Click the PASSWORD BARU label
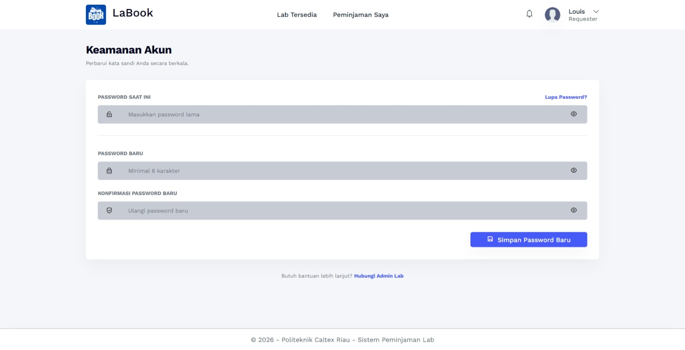 [x=120, y=154]
